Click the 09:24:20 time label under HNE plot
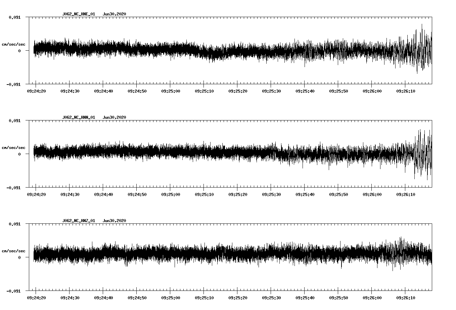The image size is (456, 310). point(36,91)
